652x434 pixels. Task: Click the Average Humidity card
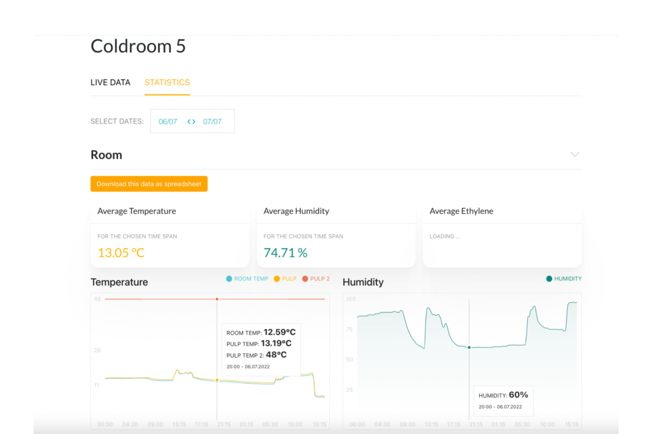336,236
